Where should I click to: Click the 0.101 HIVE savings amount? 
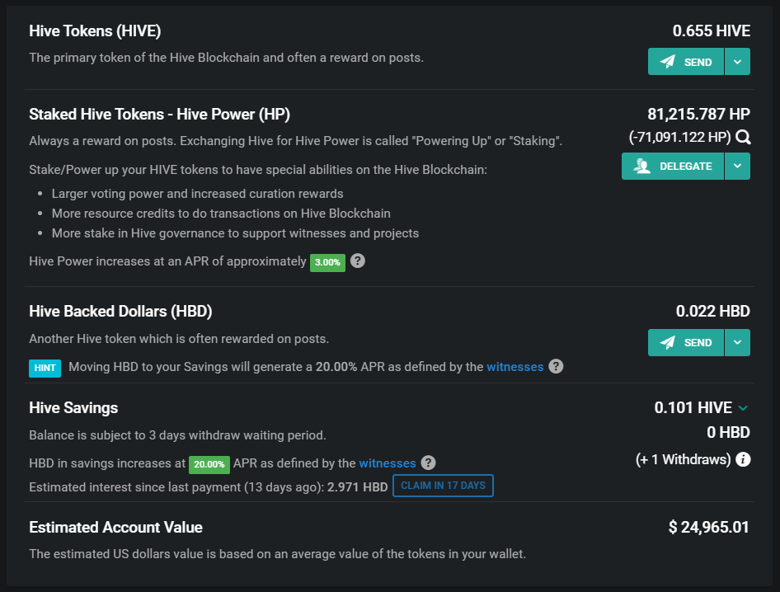coord(693,408)
